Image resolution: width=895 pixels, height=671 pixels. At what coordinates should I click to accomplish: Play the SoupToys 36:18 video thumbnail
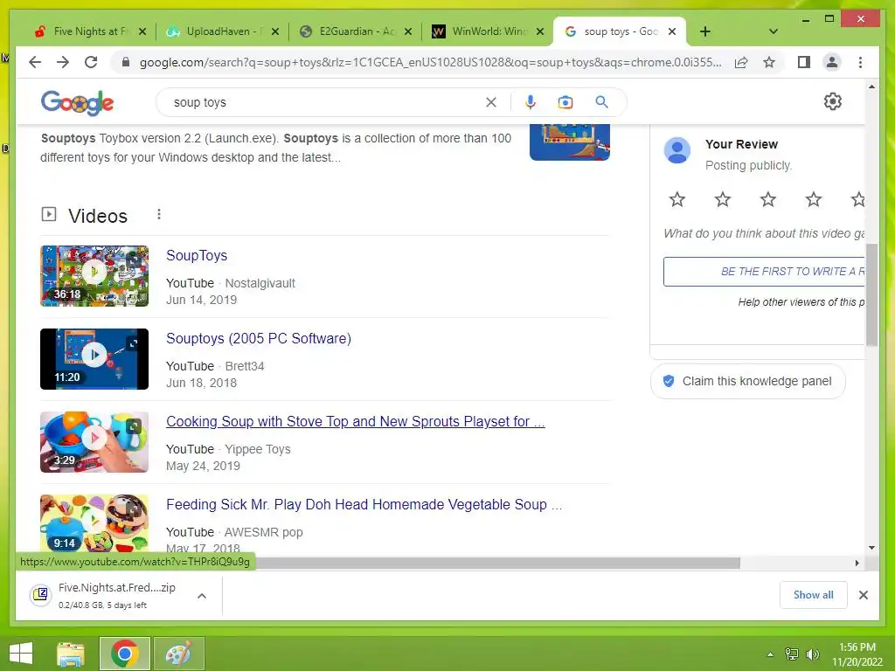tap(94, 276)
